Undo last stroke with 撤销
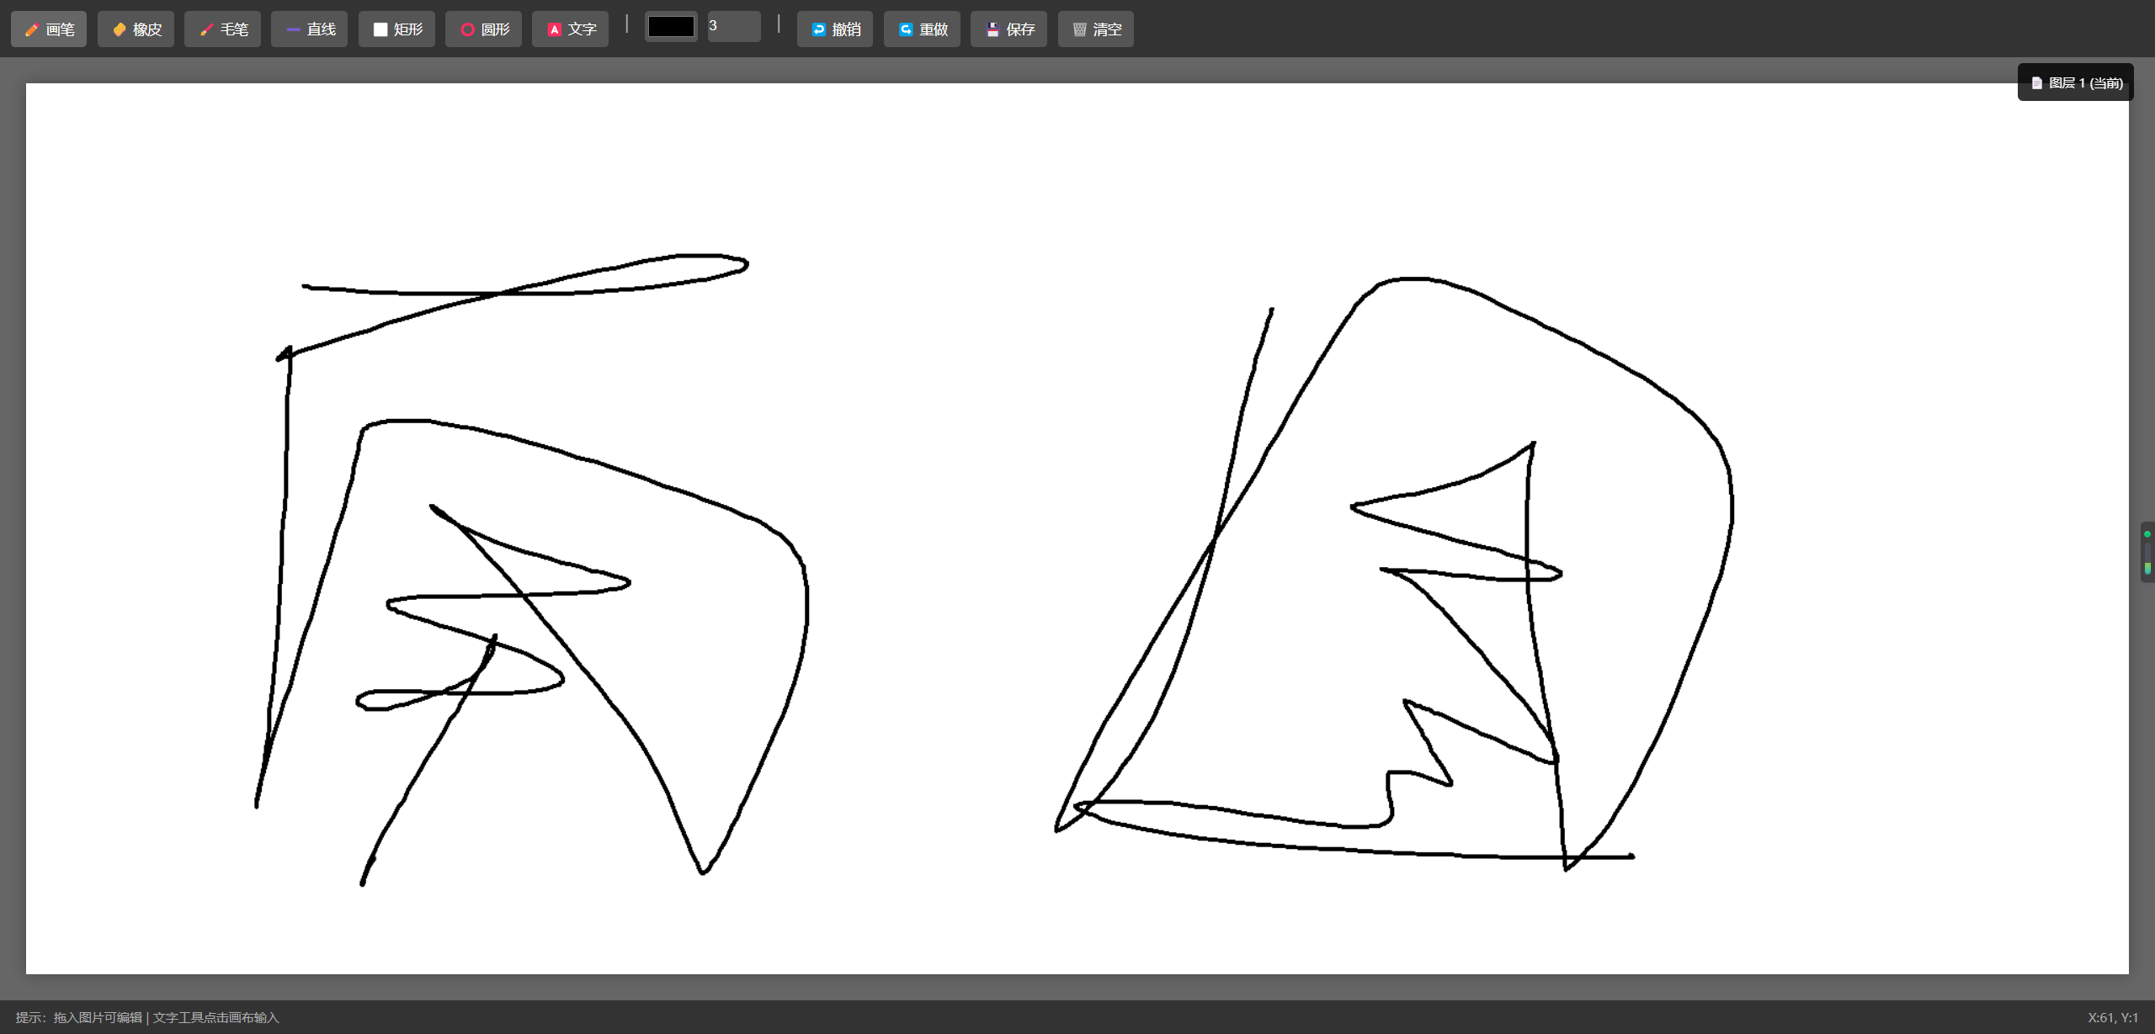The height and width of the screenshot is (1034, 2155). pyautogui.click(x=834, y=29)
